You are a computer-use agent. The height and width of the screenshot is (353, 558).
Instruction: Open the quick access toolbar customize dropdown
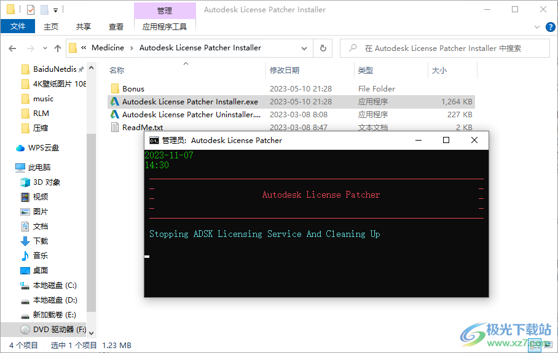(55, 10)
